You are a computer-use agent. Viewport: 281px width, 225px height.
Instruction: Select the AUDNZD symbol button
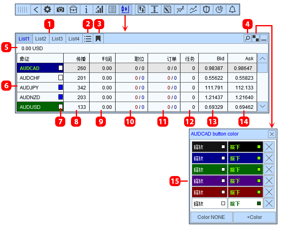40,97
